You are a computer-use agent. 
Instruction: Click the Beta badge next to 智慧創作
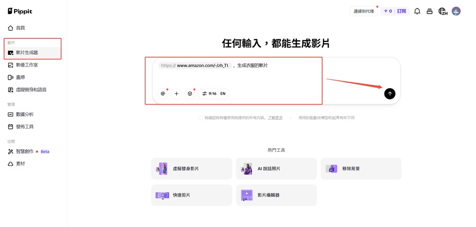pyautogui.click(x=45, y=152)
